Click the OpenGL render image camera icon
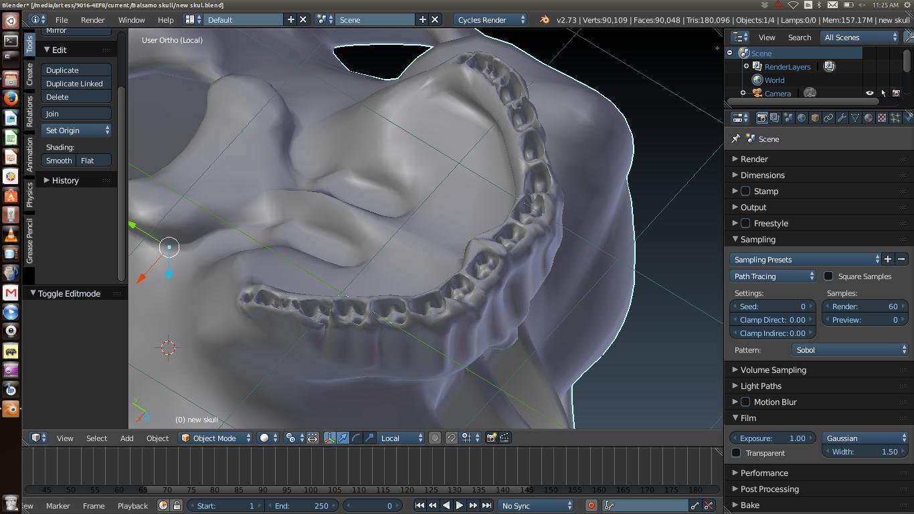Viewport: 914px width, 514px height. pos(491,438)
